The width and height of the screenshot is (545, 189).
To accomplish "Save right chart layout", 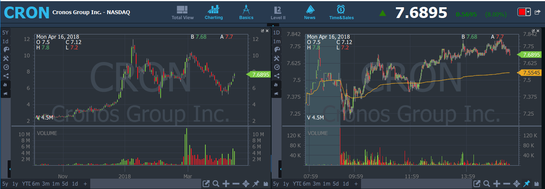I will click(537, 184).
